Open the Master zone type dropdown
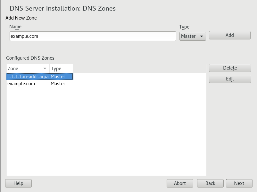This screenshot has width=257, height=192. [x=192, y=36]
